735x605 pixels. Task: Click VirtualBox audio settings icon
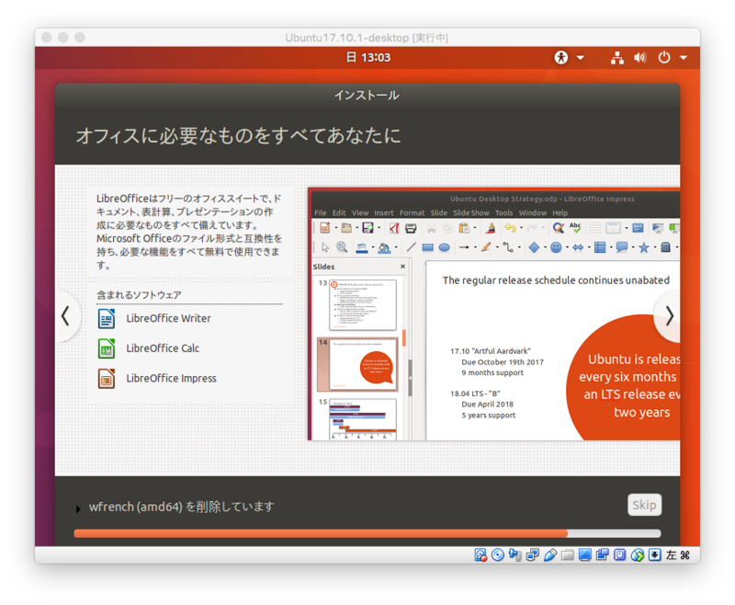coord(515,555)
